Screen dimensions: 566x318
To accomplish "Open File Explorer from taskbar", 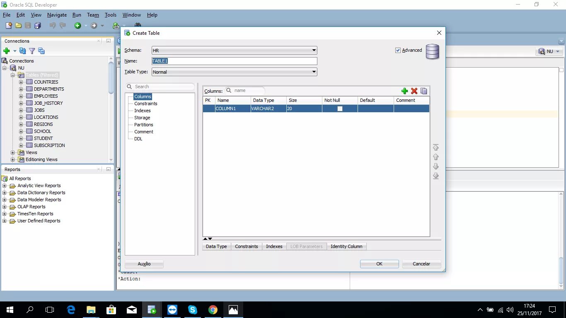I will 91,309.
